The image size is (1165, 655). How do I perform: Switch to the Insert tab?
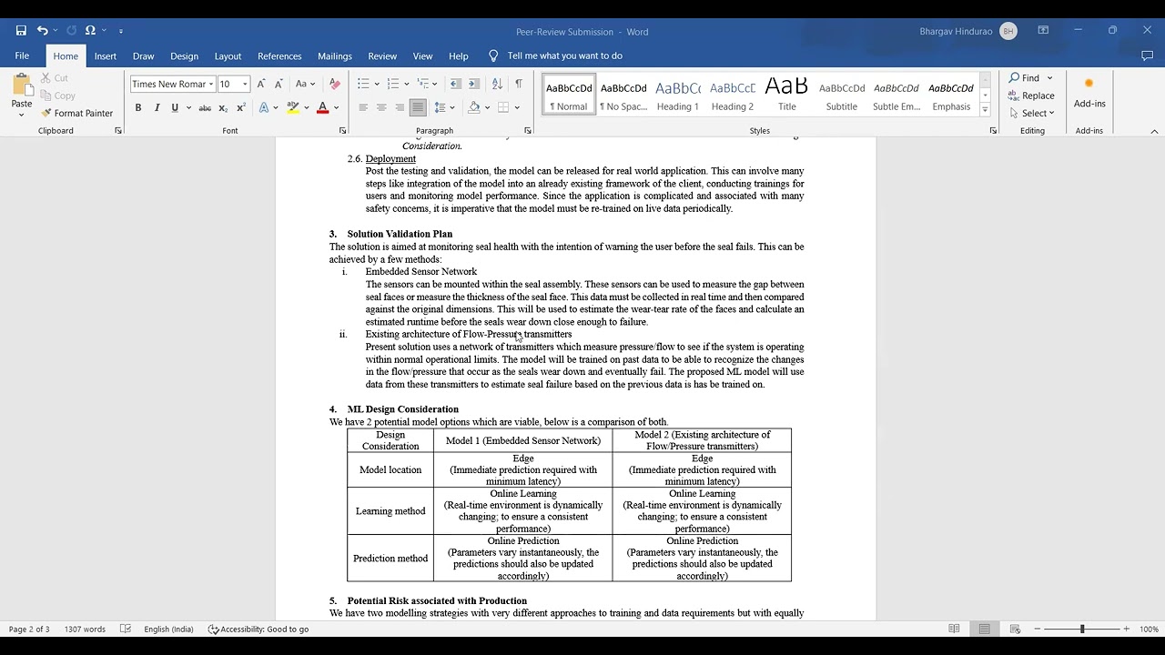click(106, 56)
